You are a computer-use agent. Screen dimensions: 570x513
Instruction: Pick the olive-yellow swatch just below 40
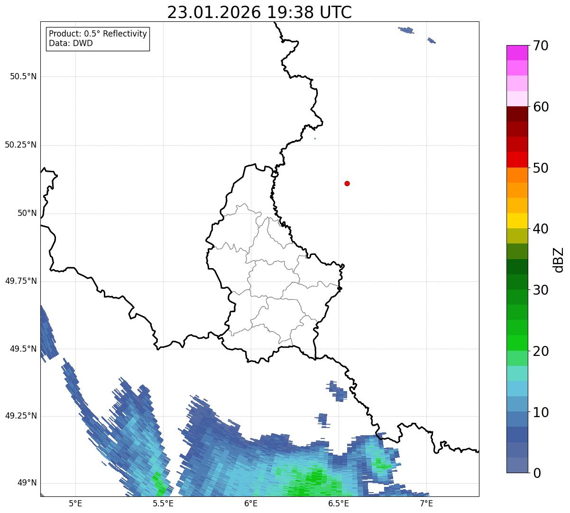[x=517, y=236]
